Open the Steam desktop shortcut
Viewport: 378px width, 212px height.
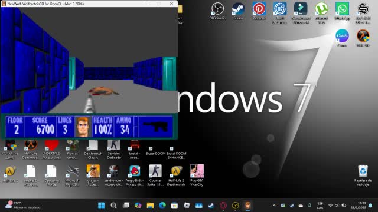click(238, 11)
